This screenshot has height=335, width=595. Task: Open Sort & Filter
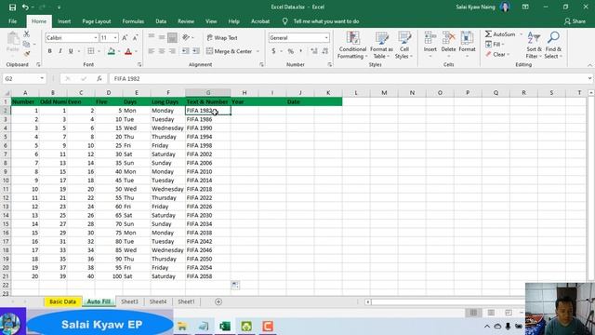coord(534,46)
